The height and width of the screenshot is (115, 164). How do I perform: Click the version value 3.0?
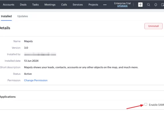click(x=26, y=48)
